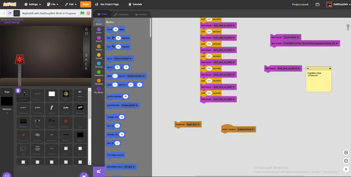Open 'glide secs to' random position dropdown
Image resolution: width=351 pixels, height=177 pixels.
pos(136,76)
